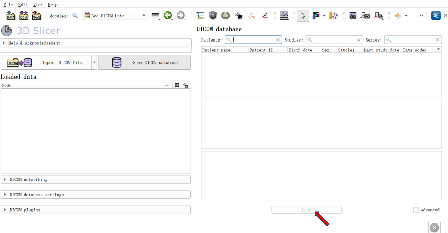Open the Data hierarchy tree module icon
Screen dimensions: 448x233
[x=200, y=16]
